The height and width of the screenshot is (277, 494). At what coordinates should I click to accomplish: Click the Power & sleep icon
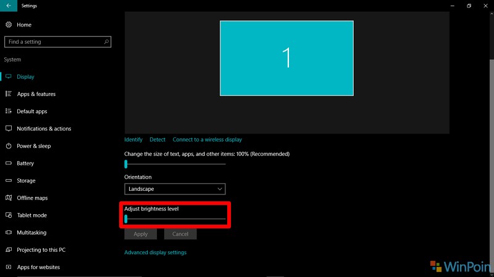point(9,146)
